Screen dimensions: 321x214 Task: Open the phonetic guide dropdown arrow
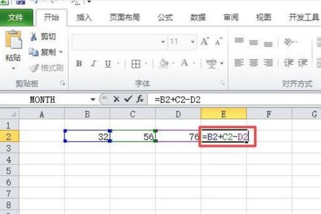point(221,63)
